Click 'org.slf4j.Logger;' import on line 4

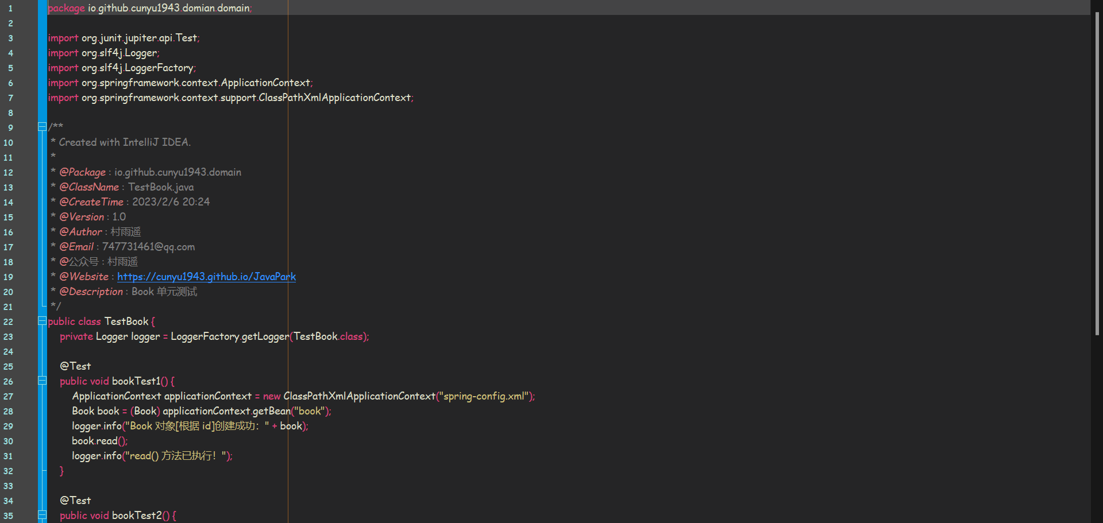121,53
